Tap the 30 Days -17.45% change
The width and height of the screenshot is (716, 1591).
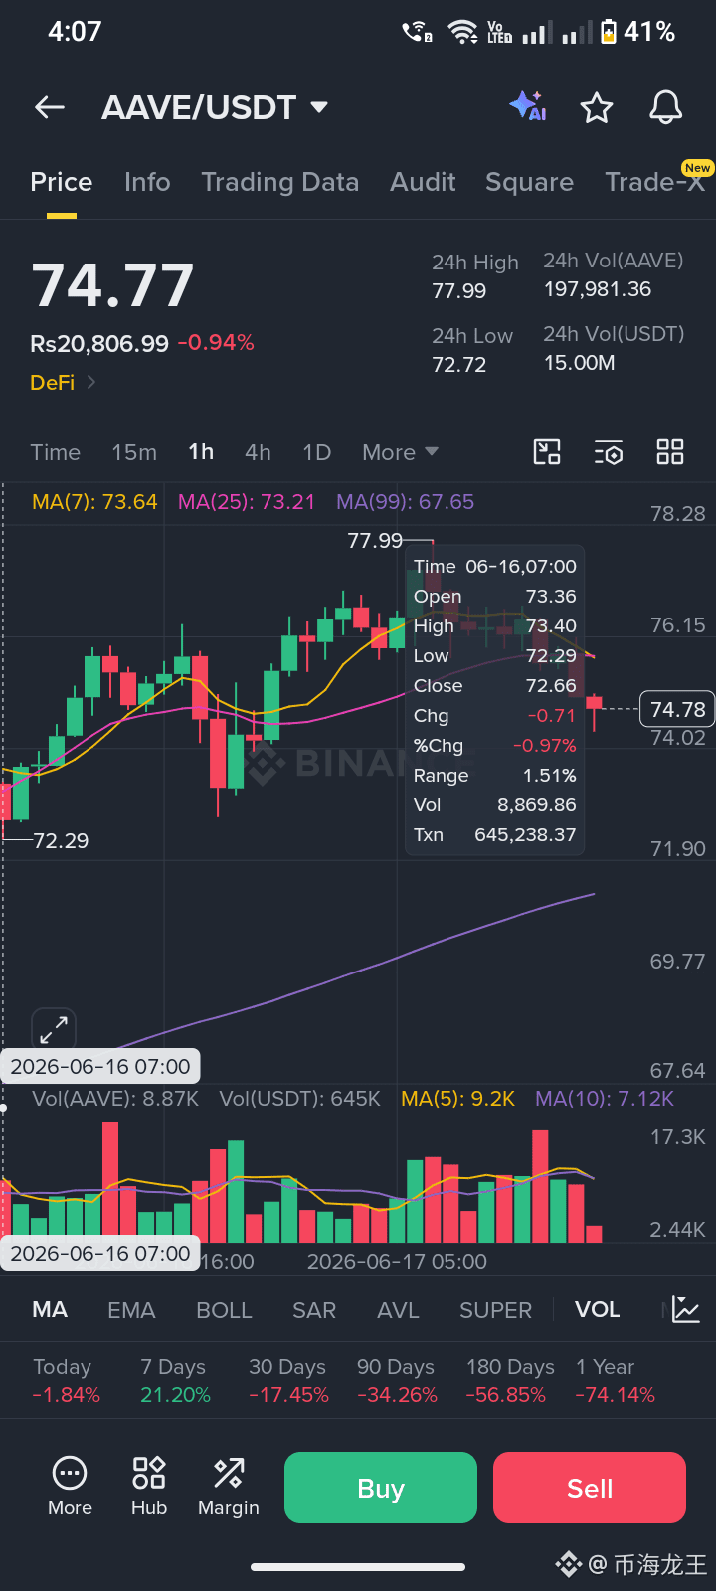288,1381
